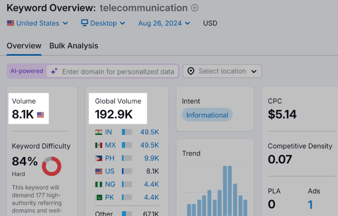Image resolution: width=338 pixels, height=216 pixels.
Task: Click the 49.5K volume link for India
Action: pos(149,132)
